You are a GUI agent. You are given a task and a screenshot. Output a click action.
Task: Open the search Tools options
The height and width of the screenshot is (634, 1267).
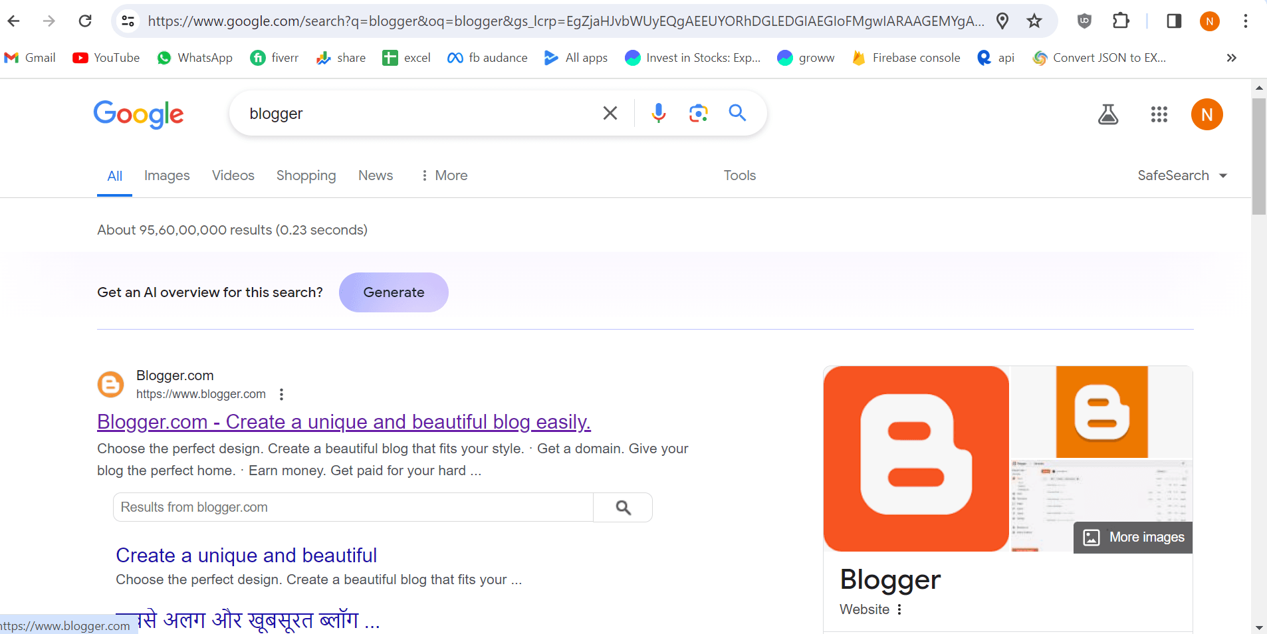[740, 175]
